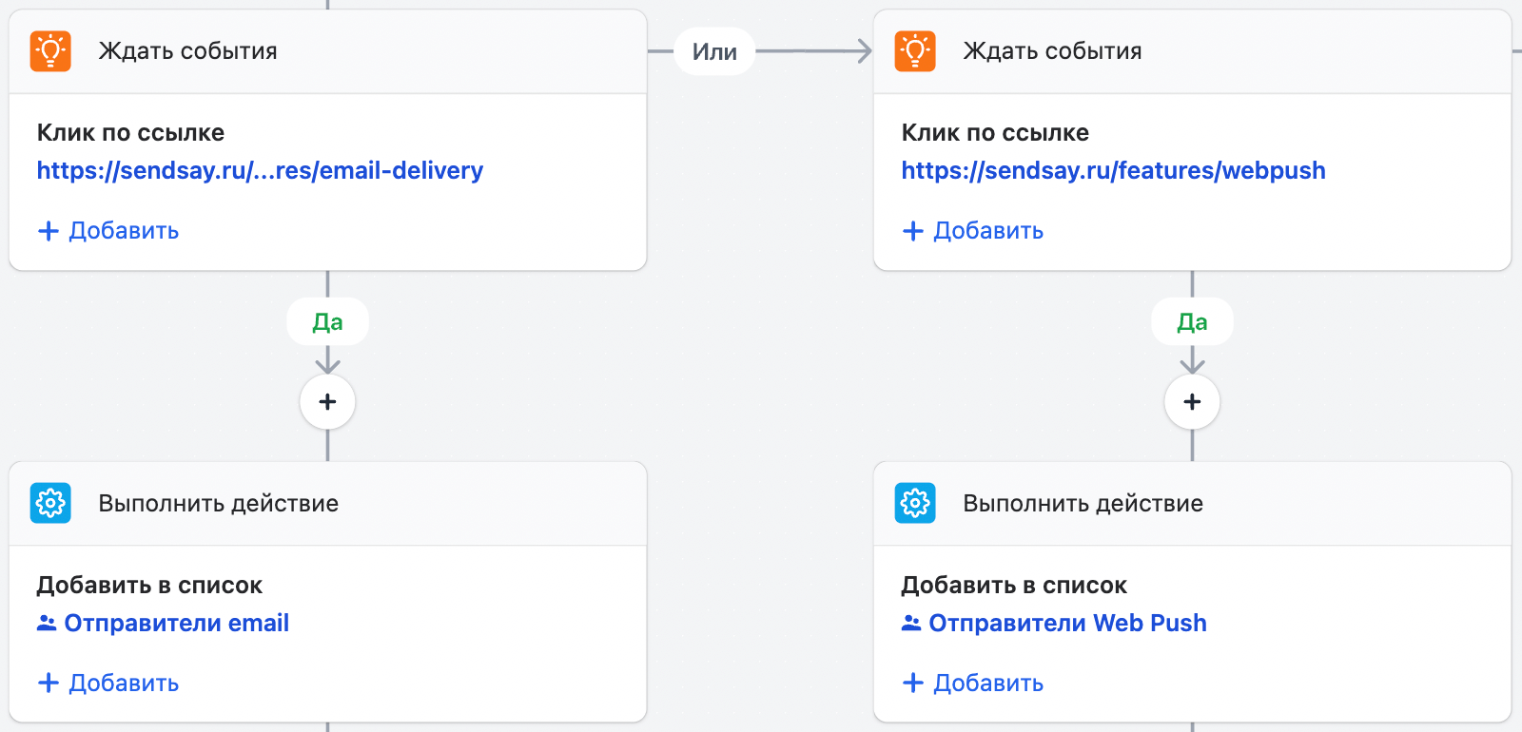The image size is (1522, 732).
Task: Click the lightbulb icon of the webpush event block
Action: pyautogui.click(x=915, y=51)
